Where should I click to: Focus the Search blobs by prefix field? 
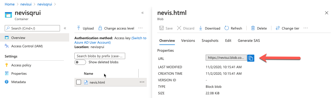100,56
